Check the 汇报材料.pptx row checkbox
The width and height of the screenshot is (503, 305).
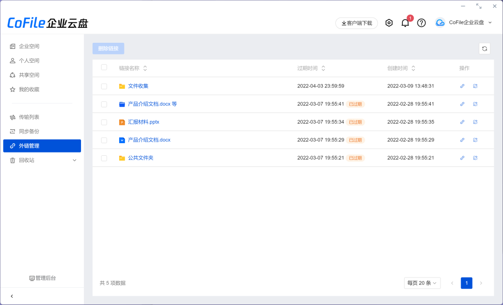104,122
